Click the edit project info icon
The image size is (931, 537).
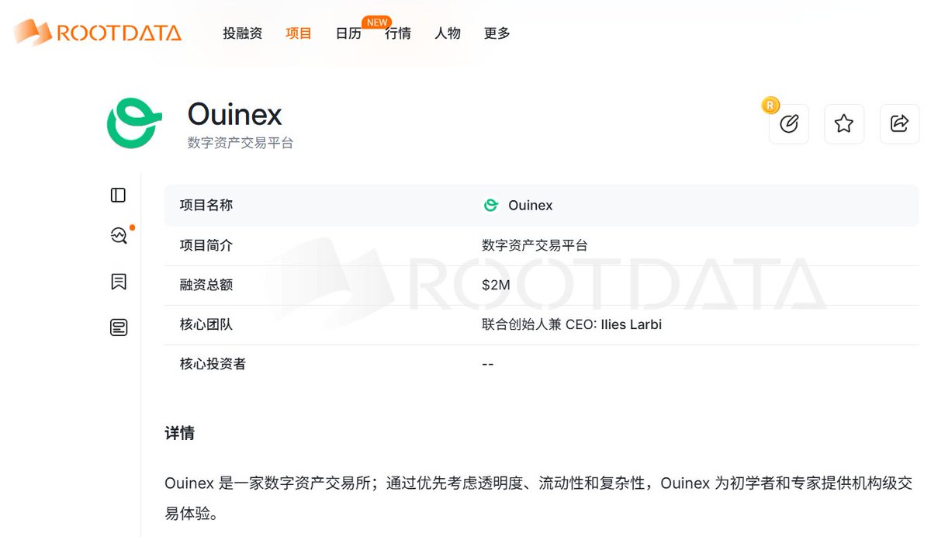click(789, 123)
